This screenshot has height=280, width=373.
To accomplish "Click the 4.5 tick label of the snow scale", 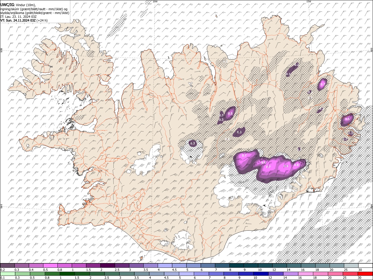I will coord(175,270).
